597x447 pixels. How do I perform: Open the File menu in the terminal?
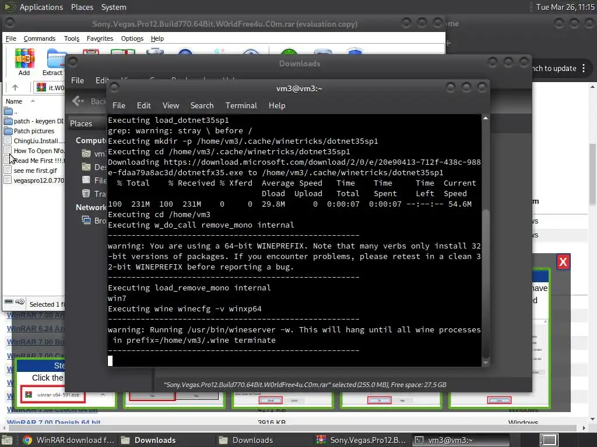[119, 106]
